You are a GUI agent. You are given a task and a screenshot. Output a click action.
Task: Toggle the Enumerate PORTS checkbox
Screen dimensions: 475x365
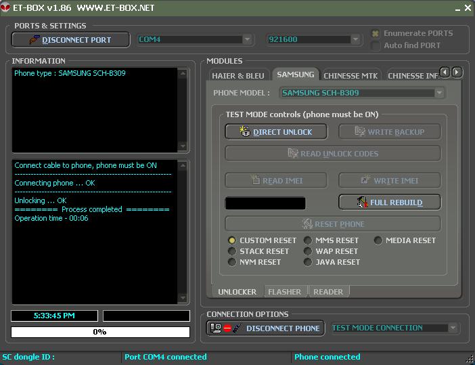pos(376,33)
